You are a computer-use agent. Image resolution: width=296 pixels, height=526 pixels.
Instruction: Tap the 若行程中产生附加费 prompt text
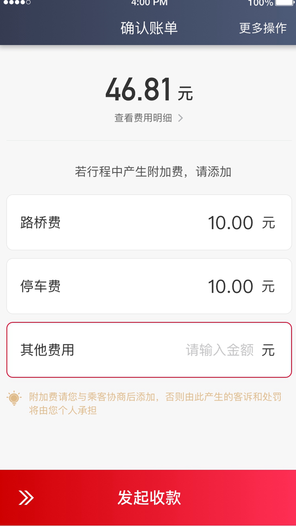click(x=153, y=172)
